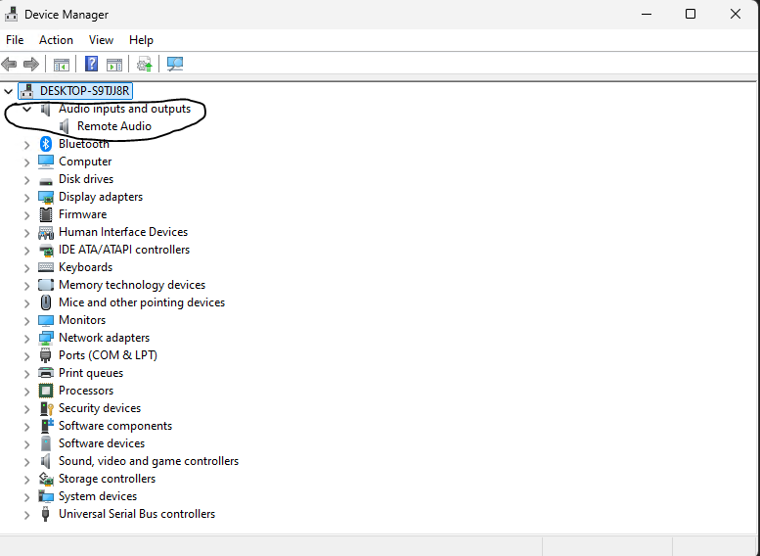This screenshot has width=760, height=556.
Task: Expand the Disk drives chevron
Action: click(x=26, y=180)
